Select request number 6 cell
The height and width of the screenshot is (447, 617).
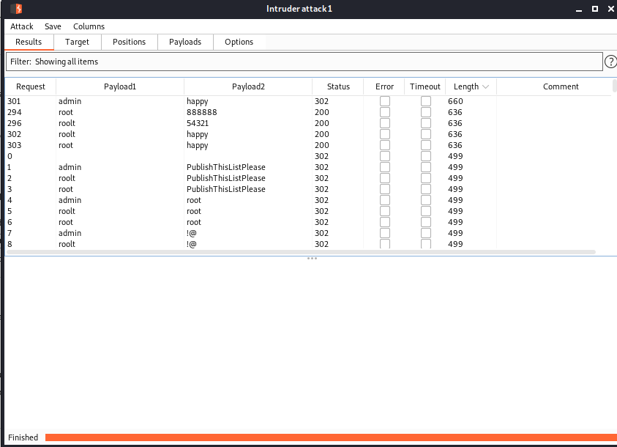[x=10, y=222]
